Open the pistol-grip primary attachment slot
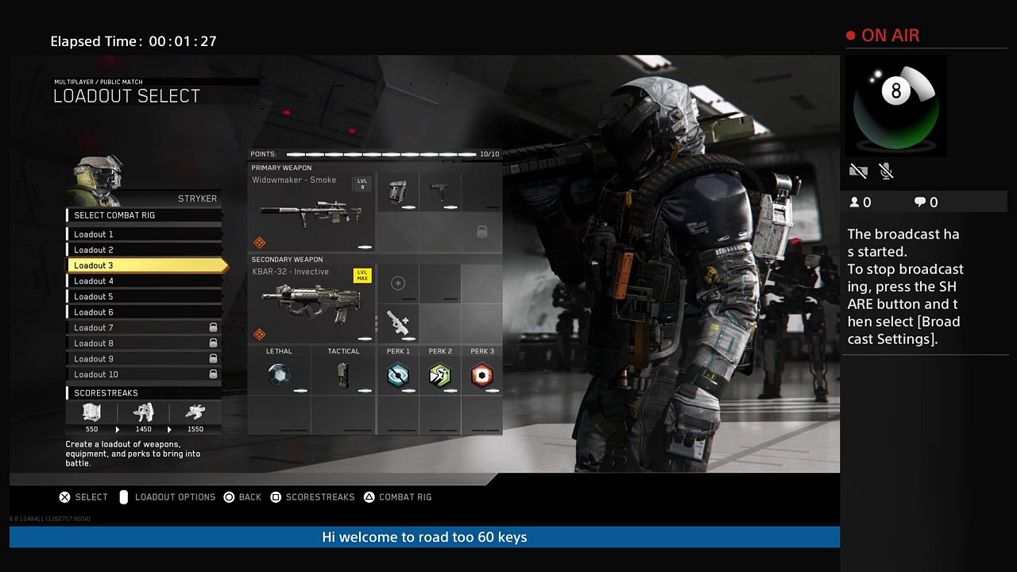Screen dimensions: 1017x572 439,192
